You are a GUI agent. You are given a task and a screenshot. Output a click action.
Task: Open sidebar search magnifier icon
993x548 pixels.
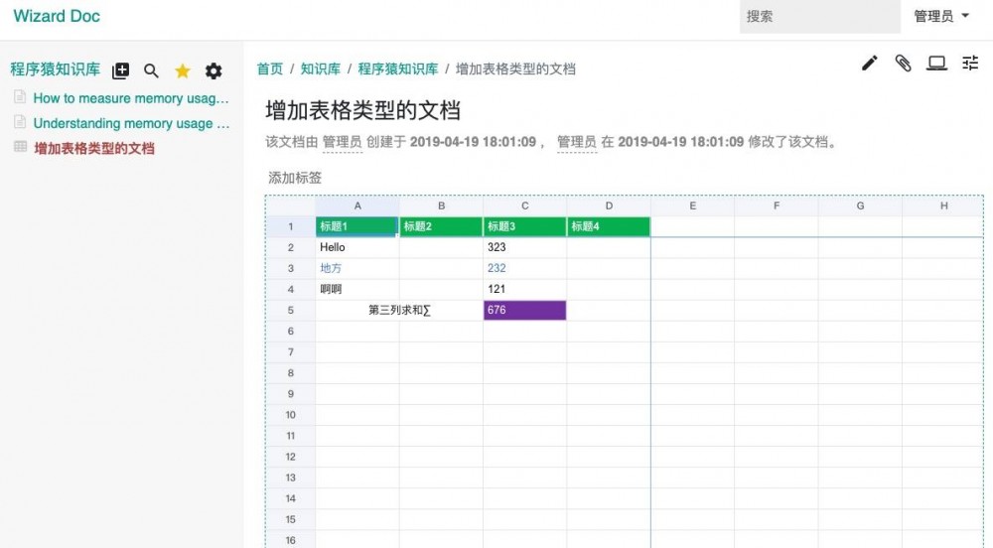click(151, 70)
